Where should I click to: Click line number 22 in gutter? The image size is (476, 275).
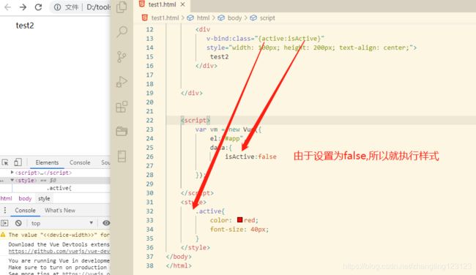149,121
